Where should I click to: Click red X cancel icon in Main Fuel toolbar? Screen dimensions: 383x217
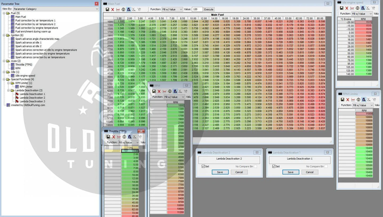point(113,10)
